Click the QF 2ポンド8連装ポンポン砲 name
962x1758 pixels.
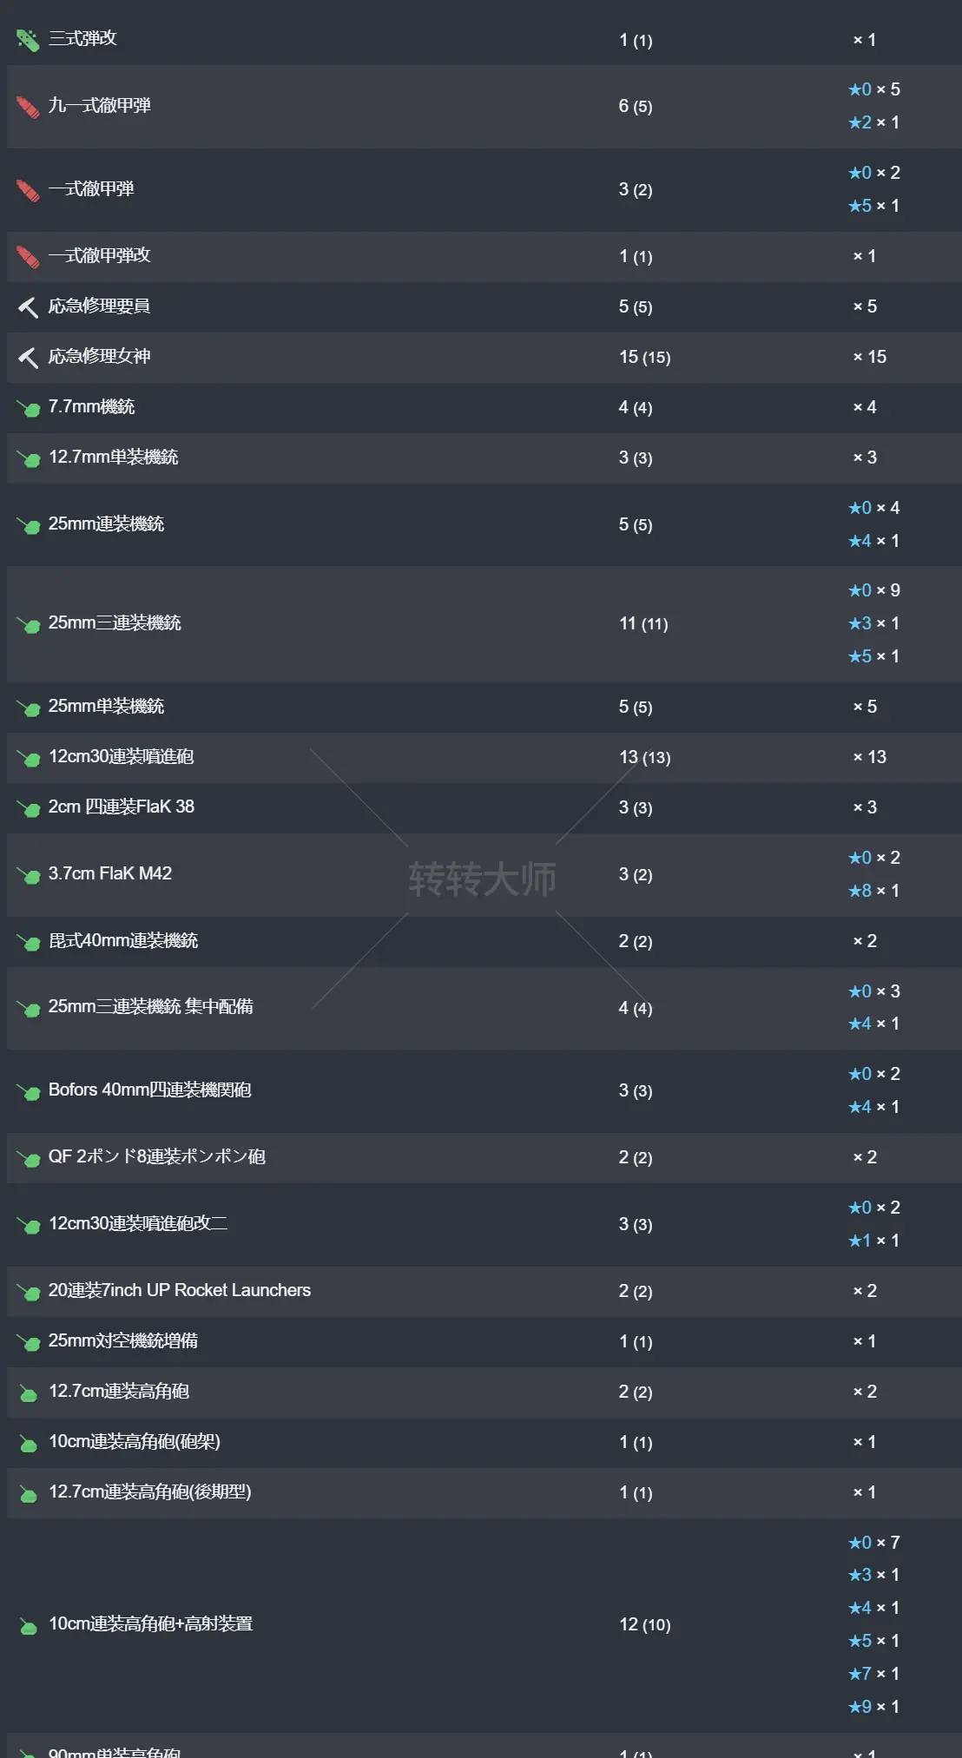point(156,1157)
